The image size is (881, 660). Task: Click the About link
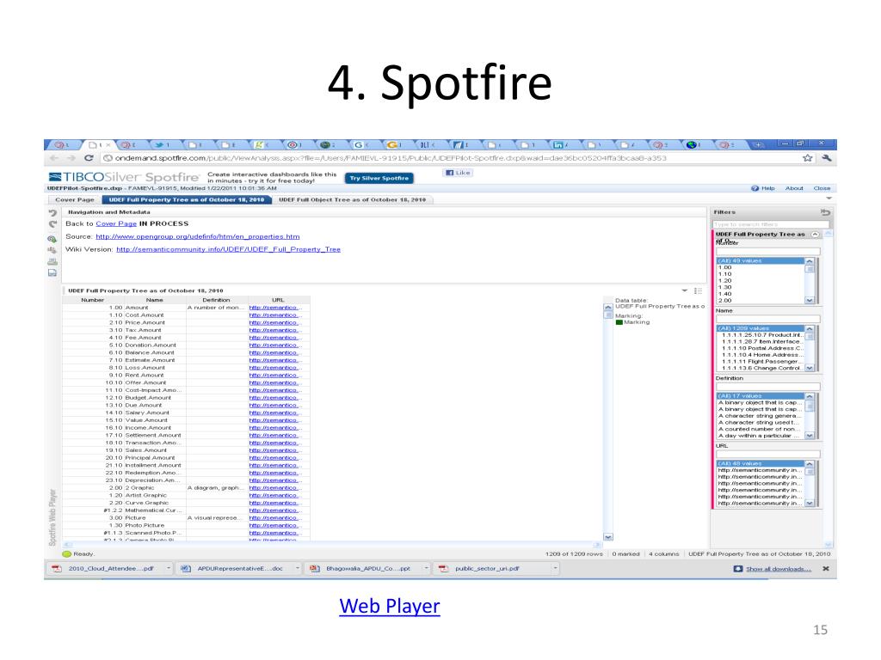794,188
